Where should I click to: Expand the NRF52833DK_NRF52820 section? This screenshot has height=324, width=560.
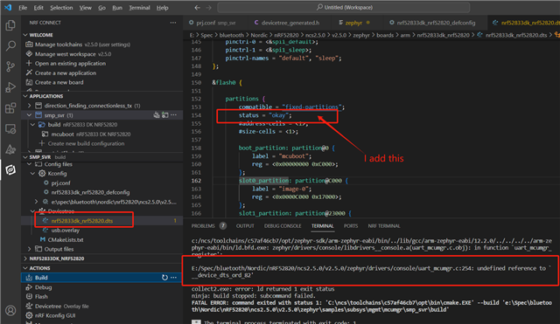point(25,259)
